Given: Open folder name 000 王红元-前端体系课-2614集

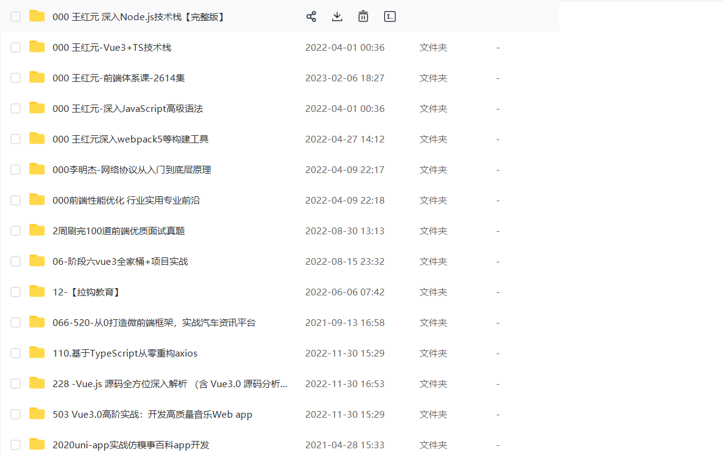Looking at the screenshot, I should pyautogui.click(x=119, y=78).
